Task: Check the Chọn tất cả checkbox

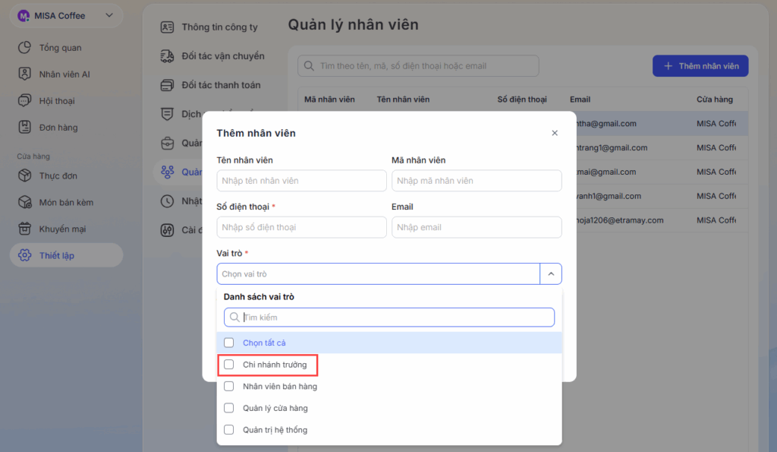Action: [229, 343]
